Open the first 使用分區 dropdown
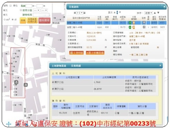Image resolution: width=170 pixels, height=129 pixels. click(x=36, y=10)
